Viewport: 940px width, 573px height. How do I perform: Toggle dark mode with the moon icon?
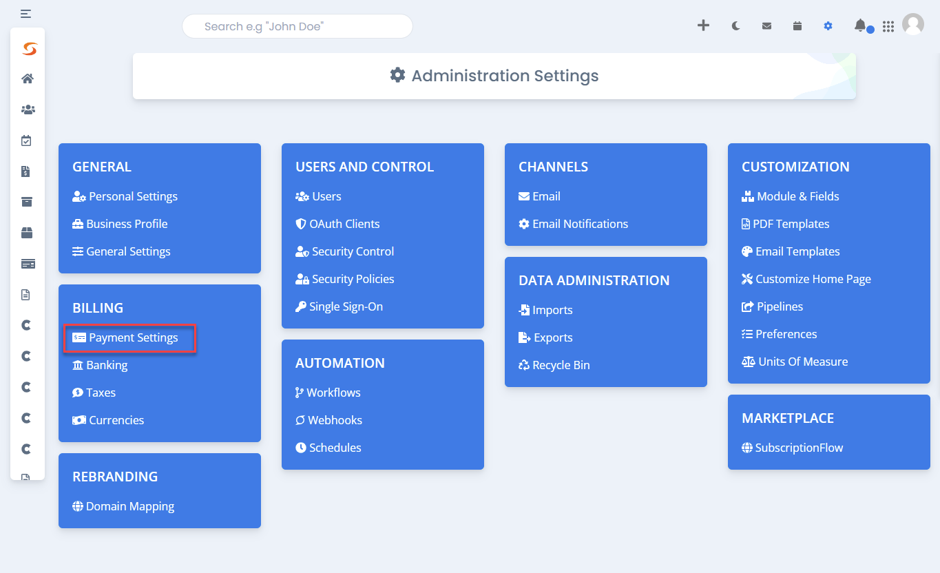point(735,25)
